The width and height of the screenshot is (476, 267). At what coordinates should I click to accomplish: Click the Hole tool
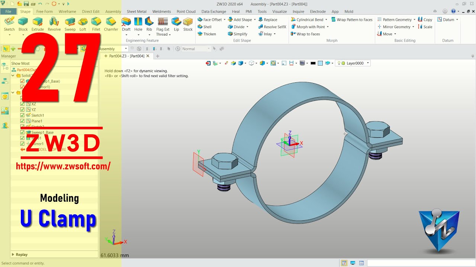coord(138,24)
